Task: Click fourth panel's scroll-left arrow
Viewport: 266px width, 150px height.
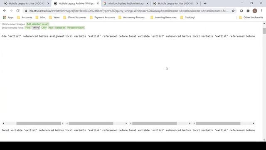Action: (194, 123)
